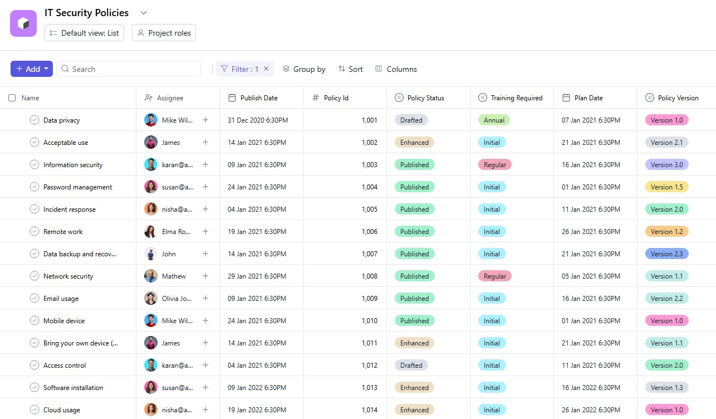Open Policy Status dropdown for Data privacy
Viewport: 716px width, 419px height.
[411, 120]
